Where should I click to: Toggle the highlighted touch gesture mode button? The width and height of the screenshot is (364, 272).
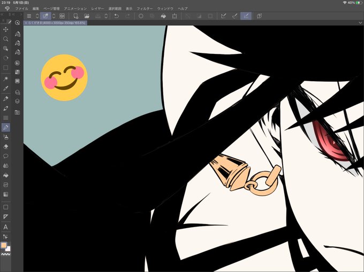click(45, 16)
